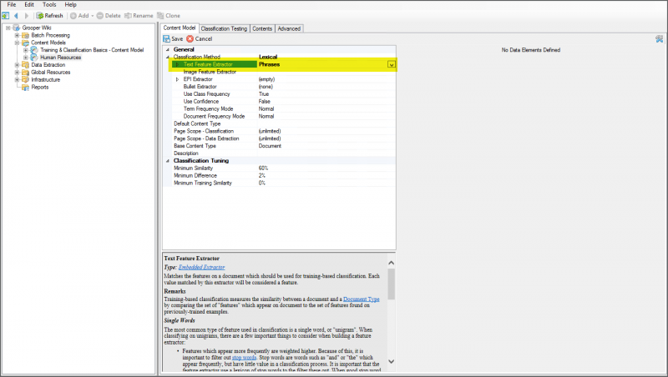Viewport: 668px width, 377px height.
Task: Select Global Resources in the tree
Action: (51, 73)
